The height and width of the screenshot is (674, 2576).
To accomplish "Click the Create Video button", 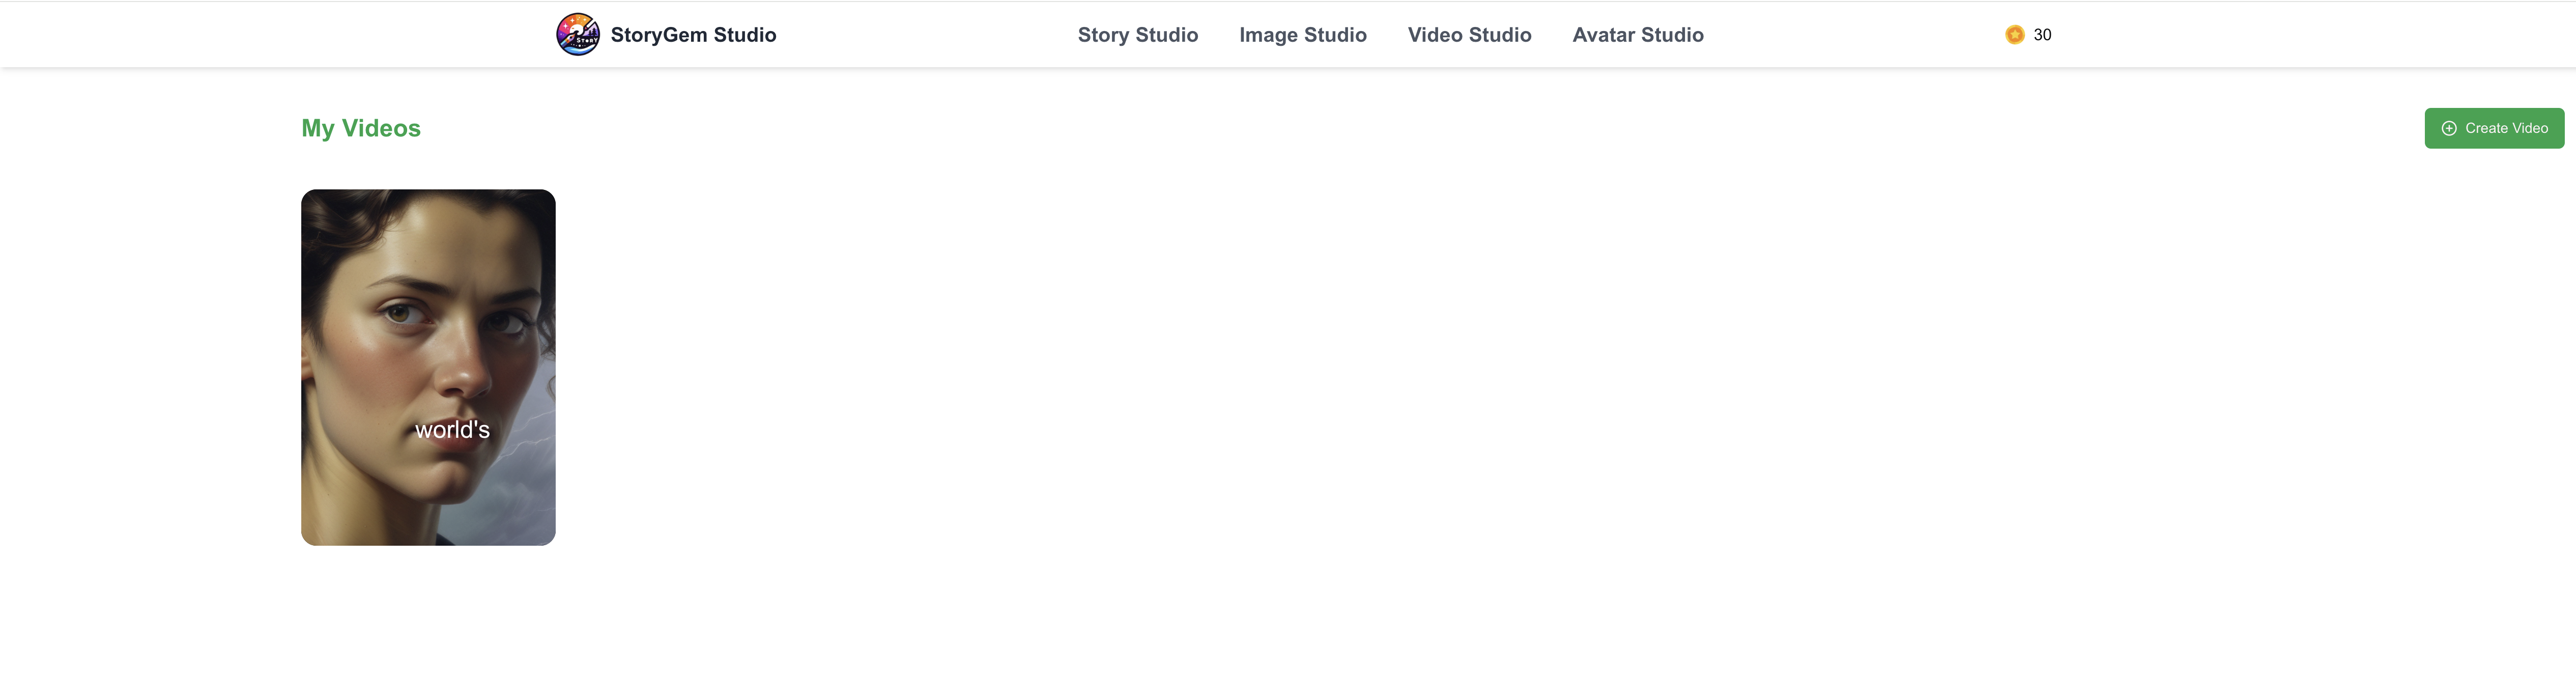I will click(x=2494, y=128).
